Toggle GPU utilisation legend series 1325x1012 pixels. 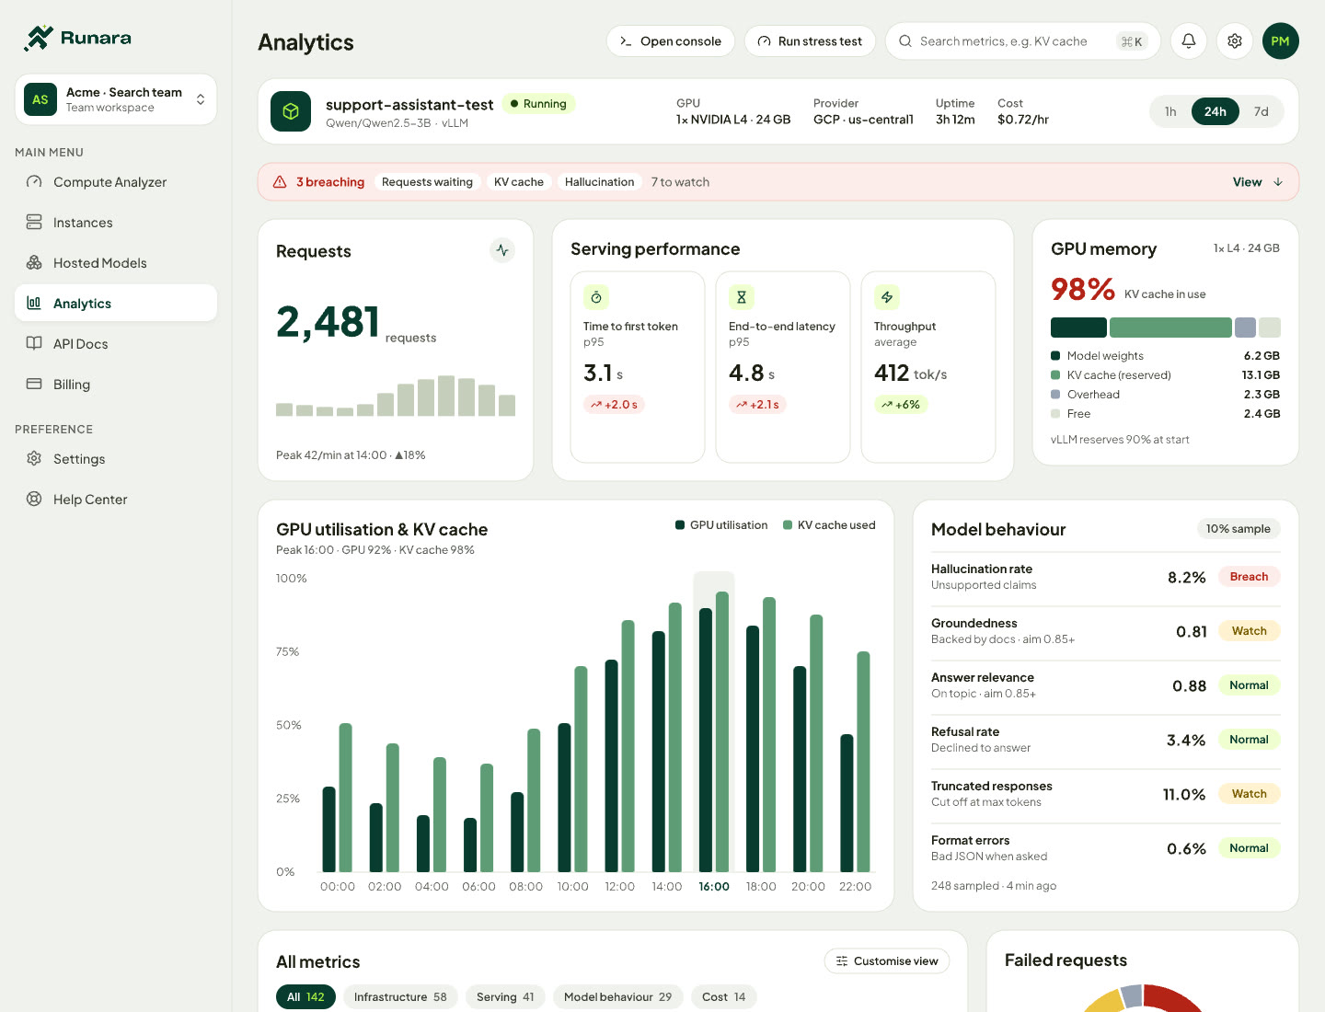721,525
